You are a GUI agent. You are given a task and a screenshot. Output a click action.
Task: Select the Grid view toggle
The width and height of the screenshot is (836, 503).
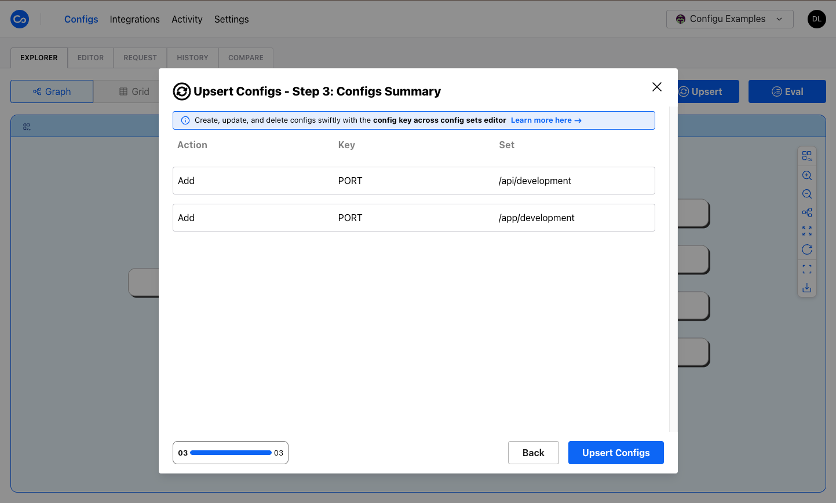coord(133,91)
